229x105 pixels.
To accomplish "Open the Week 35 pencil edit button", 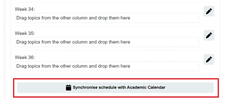I will 209,35.
